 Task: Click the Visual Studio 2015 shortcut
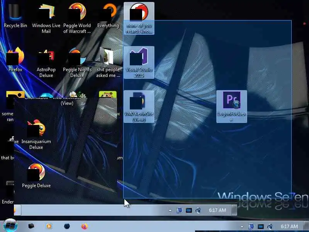(x=139, y=62)
